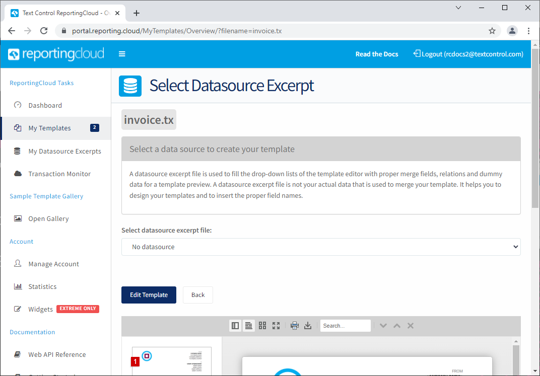Click the ReportingCloud Tasks section label
The image size is (540, 376).
(42, 83)
